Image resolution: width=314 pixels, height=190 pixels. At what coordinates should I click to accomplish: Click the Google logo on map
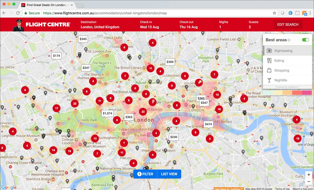click(9, 187)
